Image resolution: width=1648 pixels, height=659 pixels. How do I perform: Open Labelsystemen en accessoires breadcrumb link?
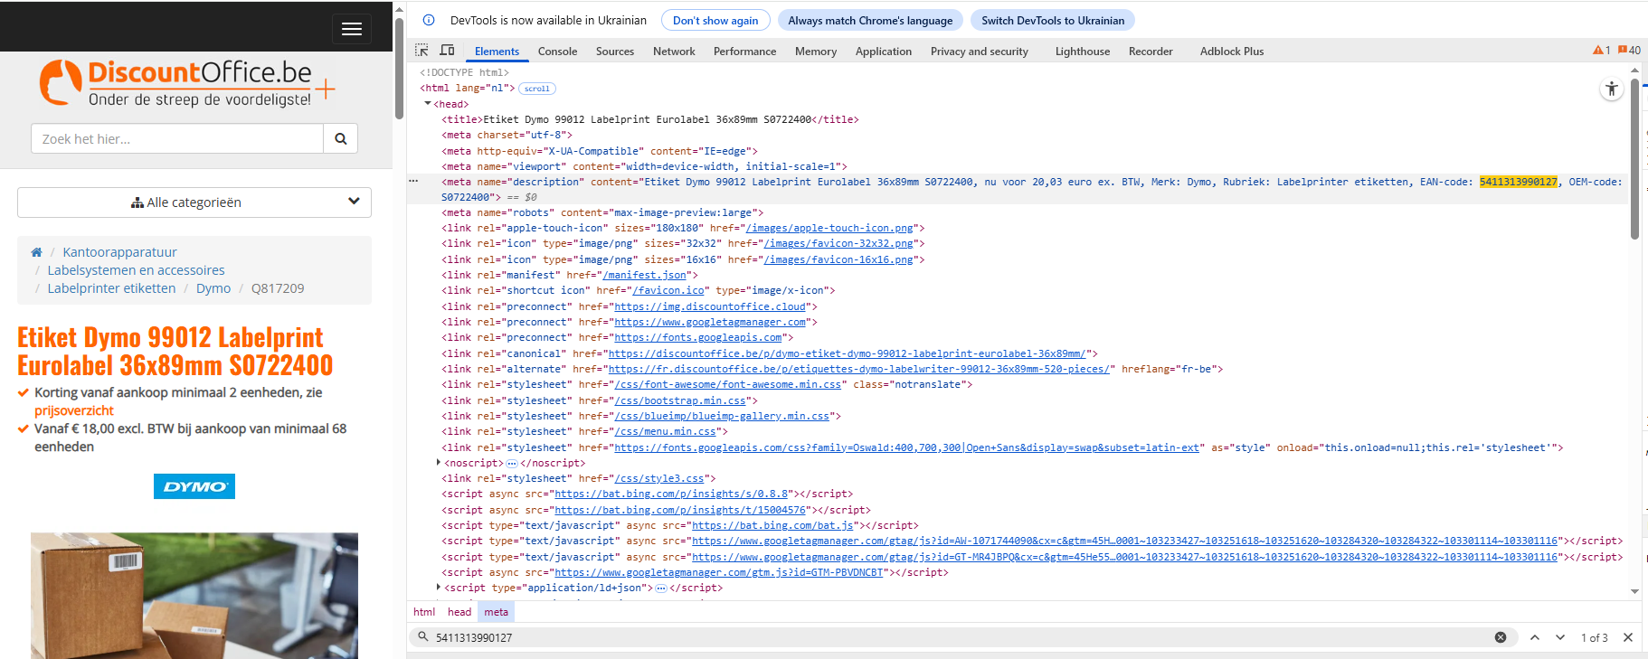point(136,270)
